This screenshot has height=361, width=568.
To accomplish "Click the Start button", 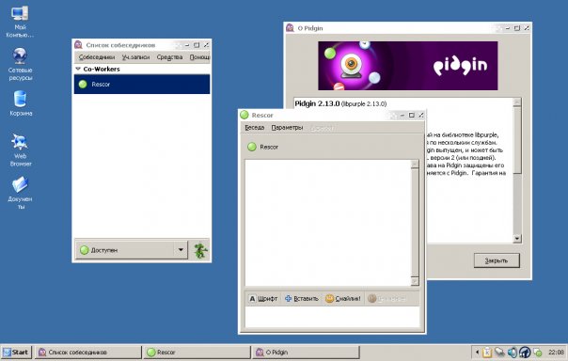I will click(16, 353).
